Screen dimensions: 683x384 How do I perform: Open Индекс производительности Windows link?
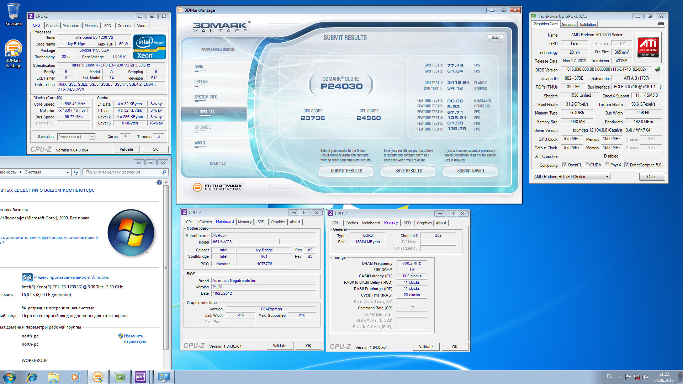pos(72,277)
